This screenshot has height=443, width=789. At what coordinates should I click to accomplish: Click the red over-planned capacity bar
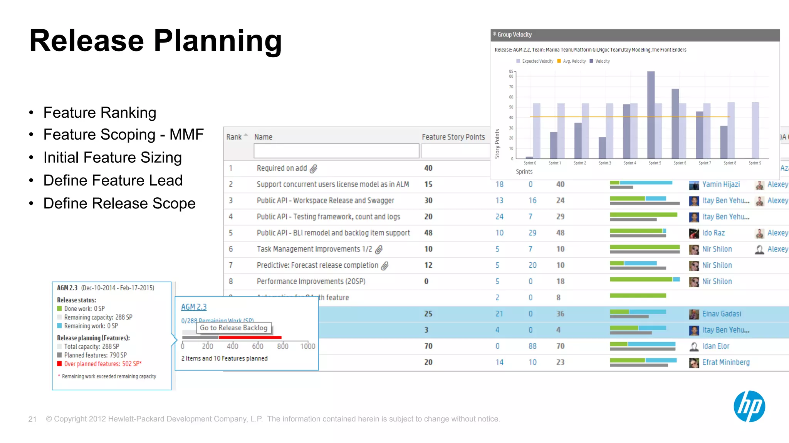click(x=250, y=337)
